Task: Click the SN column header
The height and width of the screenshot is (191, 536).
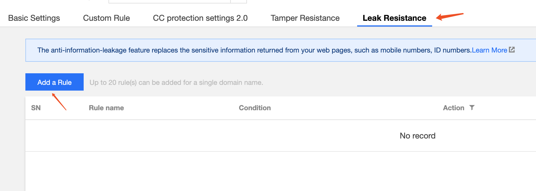Action: [36, 108]
